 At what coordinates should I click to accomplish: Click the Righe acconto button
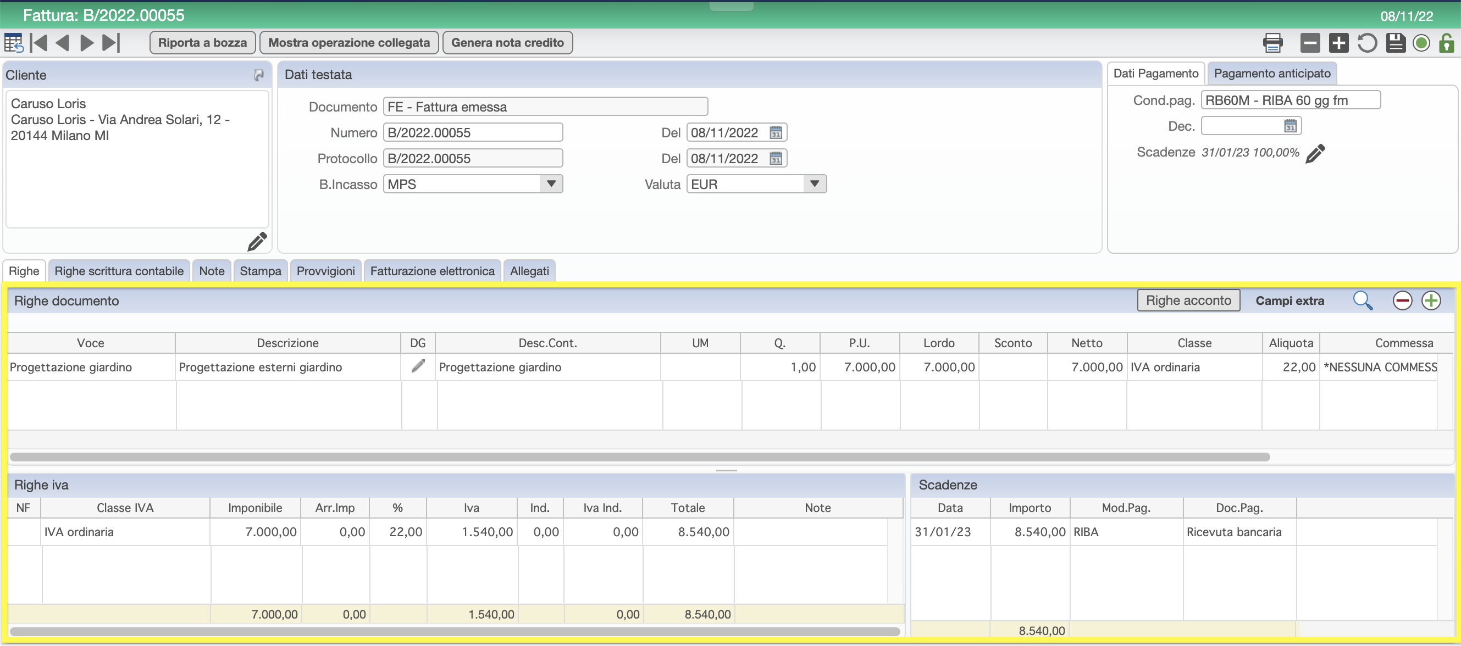pos(1188,300)
